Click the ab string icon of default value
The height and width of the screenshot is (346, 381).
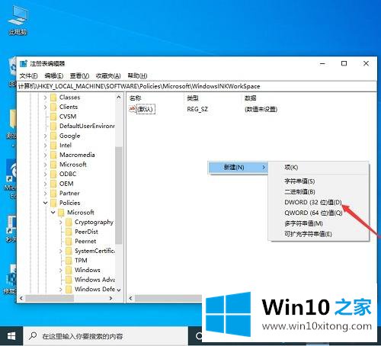pyautogui.click(x=133, y=109)
